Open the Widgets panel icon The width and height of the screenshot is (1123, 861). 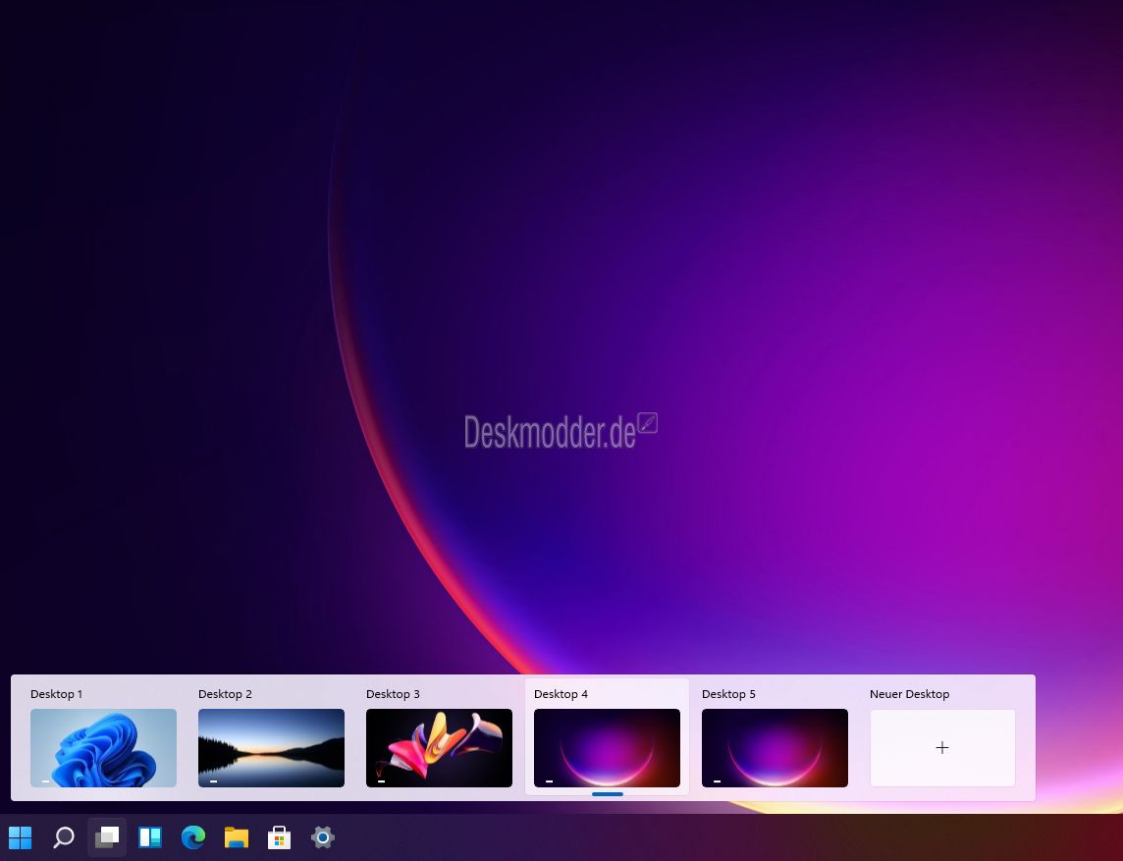pyautogui.click(x=149, y=836)
